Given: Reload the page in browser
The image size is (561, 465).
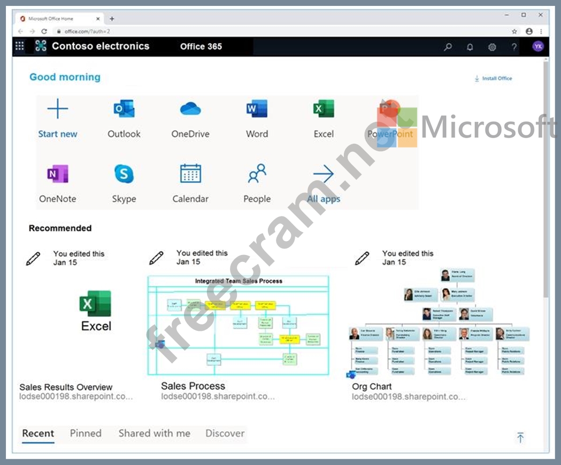Looking at the screenshot, I should [44, 32].
